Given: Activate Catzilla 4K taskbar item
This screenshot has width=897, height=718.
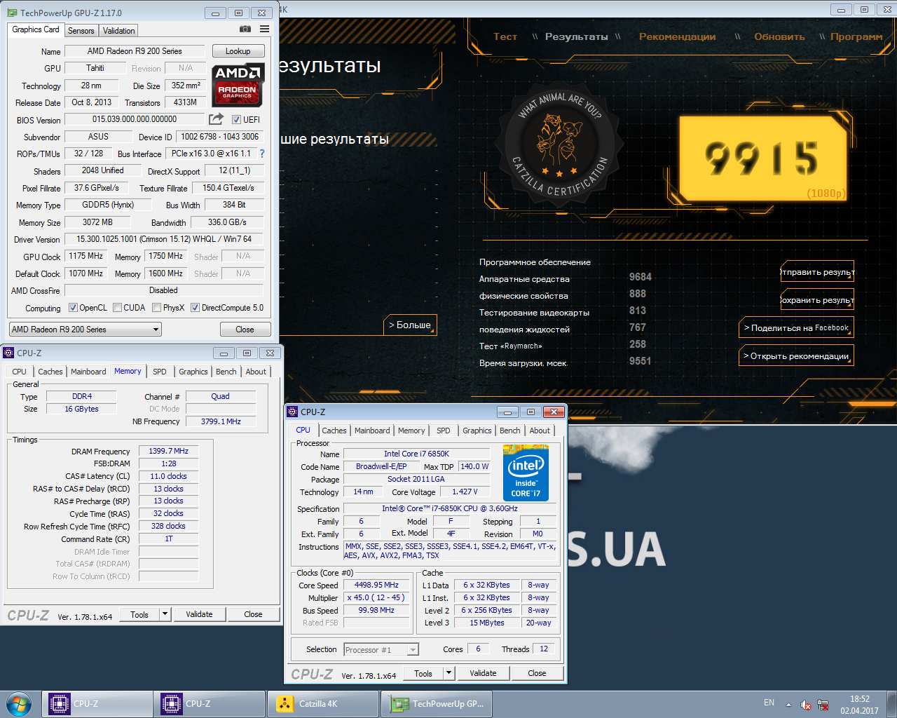Looking at the screenshot, I should click(x=323, y=704).
